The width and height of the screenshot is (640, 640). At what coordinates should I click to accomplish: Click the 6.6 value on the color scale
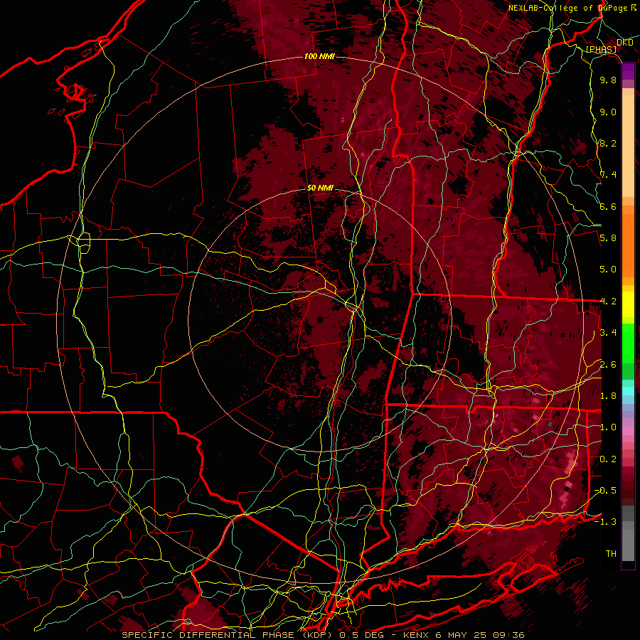(x=608, y=207)
